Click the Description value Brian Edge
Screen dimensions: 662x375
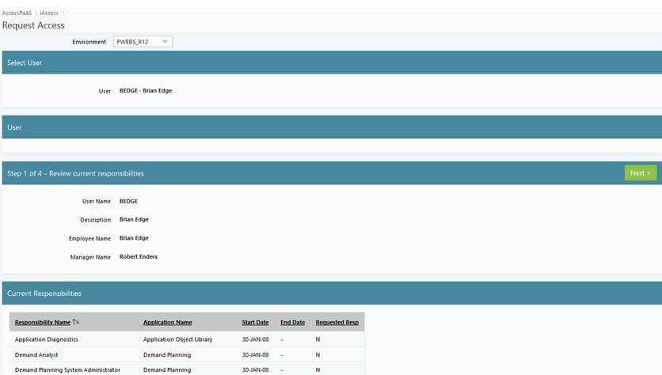pos(134,219)
